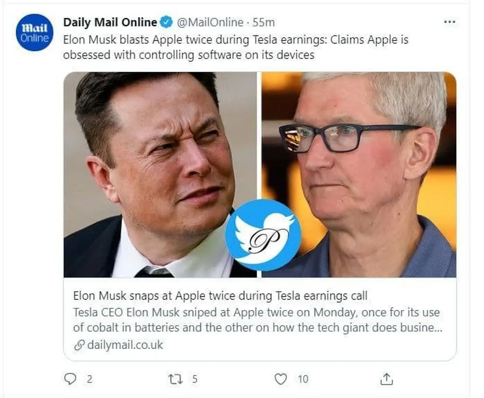Click the Twitter bird watermark logo
The width and height of the screenshot is (484, 398).
click(x=263, y=235)
